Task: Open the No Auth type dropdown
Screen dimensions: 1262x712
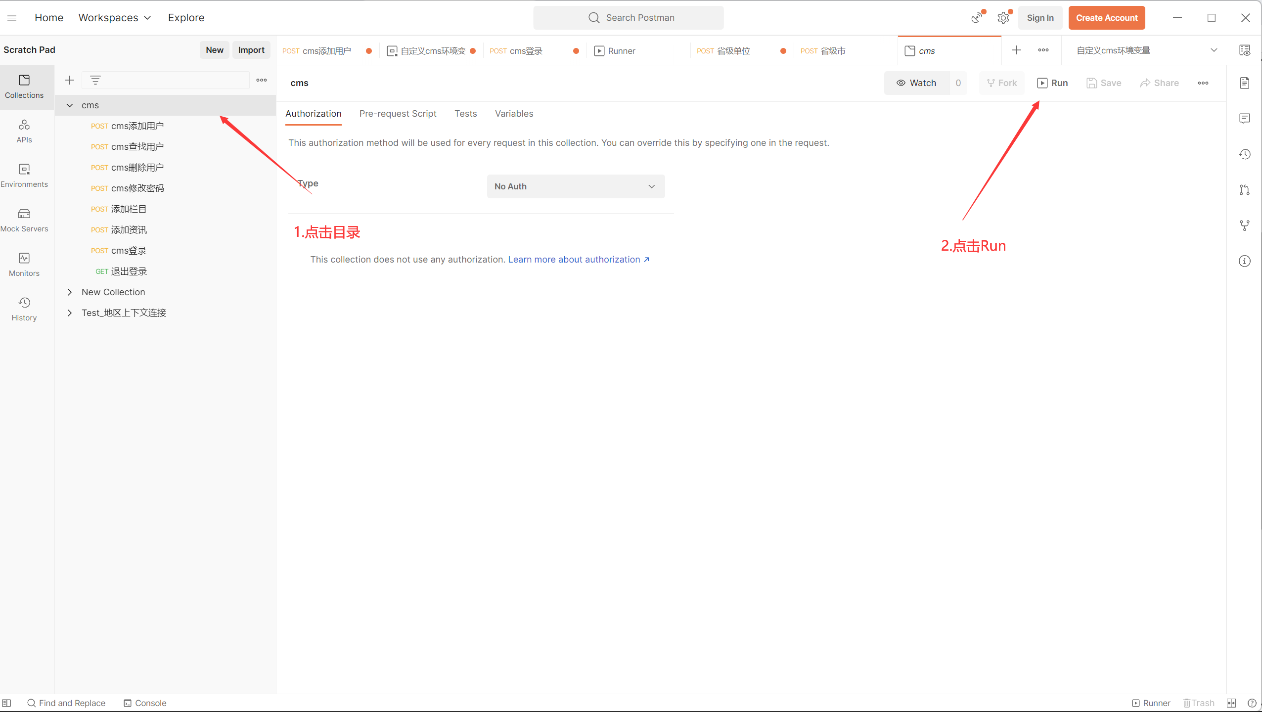Action: (x=576, y=186)
